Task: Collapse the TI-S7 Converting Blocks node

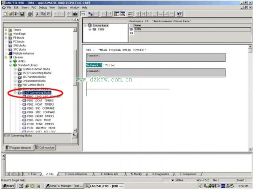Action: coord(15,93)
